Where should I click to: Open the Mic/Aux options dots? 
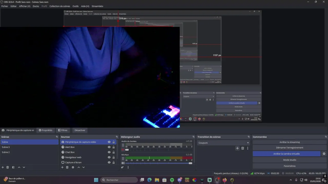(x=123, y=159)
